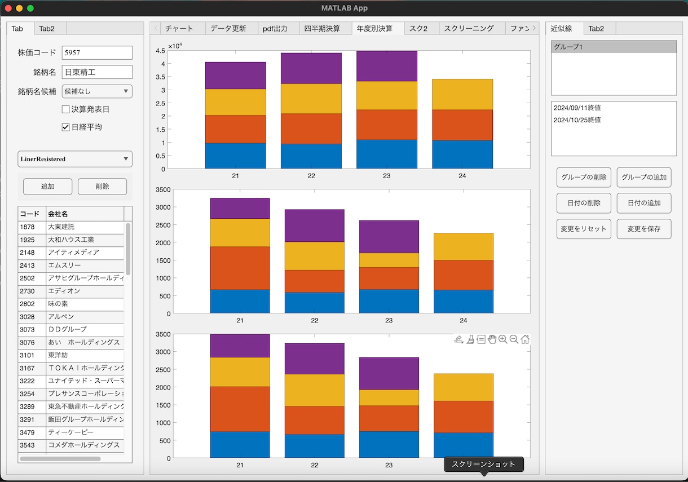Activate the data brush tool on the chart
The width and height of the screenshot is (688, 482).
[470, 339]
